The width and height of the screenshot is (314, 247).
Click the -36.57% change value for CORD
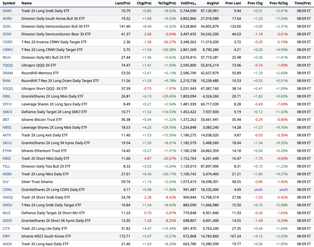point(169,42)
